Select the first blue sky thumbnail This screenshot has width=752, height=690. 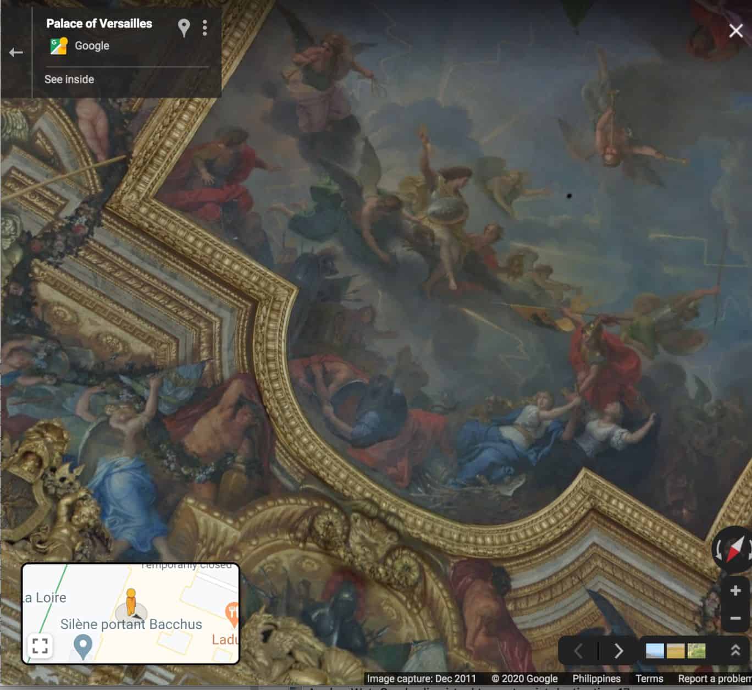point(655,651)
